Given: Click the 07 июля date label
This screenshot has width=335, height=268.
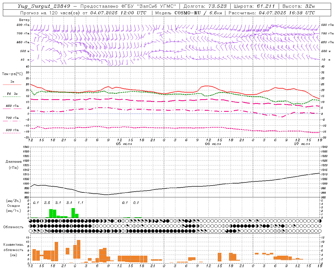Looking at the screenshot, I should point(302,144).
